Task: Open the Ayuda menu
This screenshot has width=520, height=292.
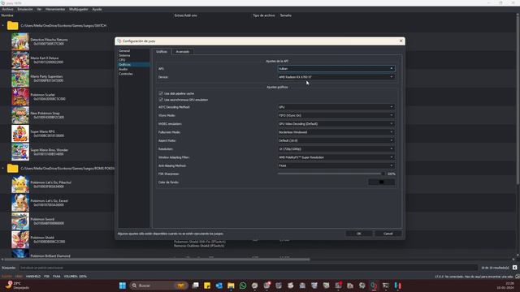Action: (x=97, y=9)
